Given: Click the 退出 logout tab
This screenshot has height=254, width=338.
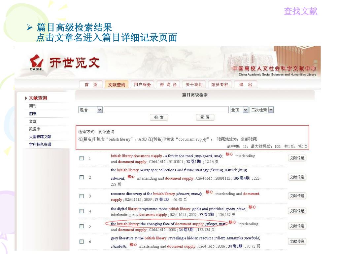Looking at the screenshot, I should [246, 85].
